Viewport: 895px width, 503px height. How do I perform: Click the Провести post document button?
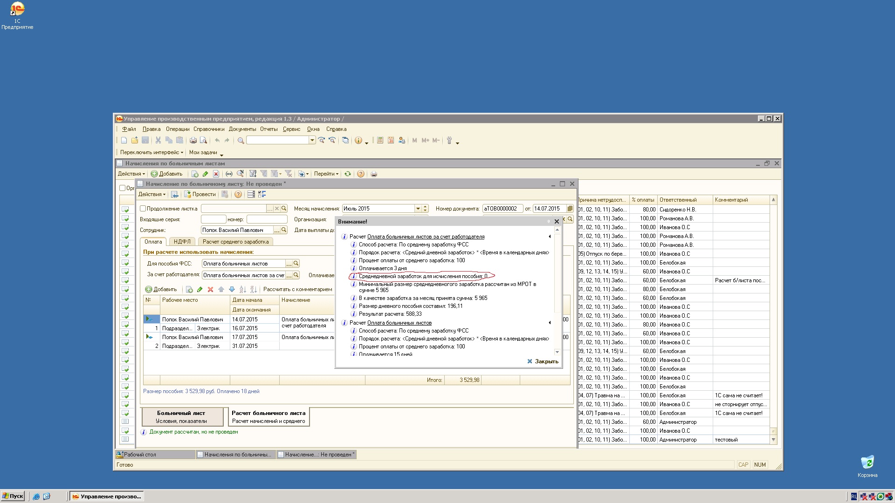(200, 195)
